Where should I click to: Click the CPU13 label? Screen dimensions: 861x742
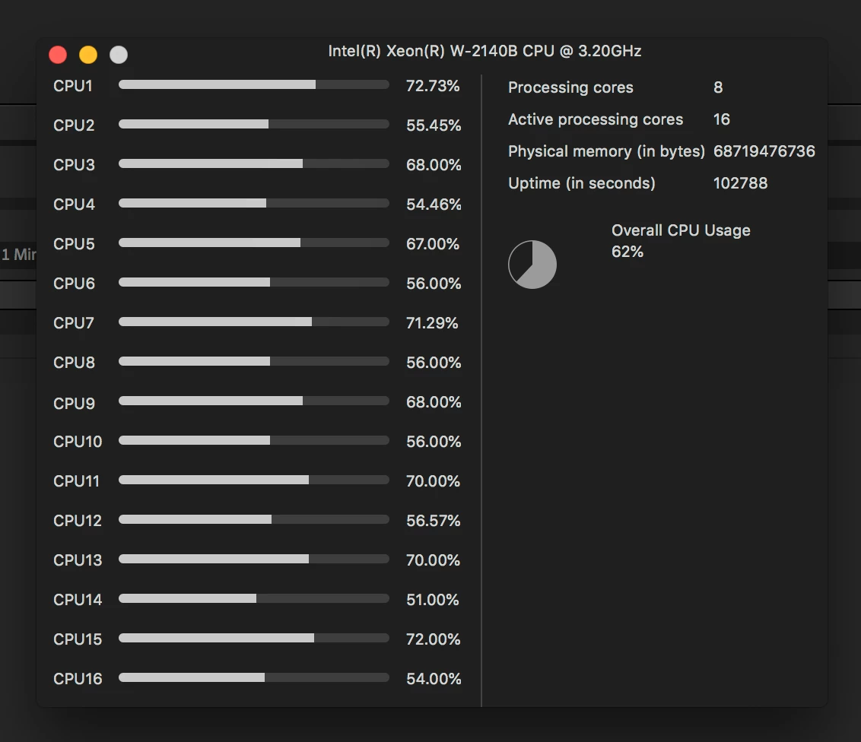coord(78,560)
